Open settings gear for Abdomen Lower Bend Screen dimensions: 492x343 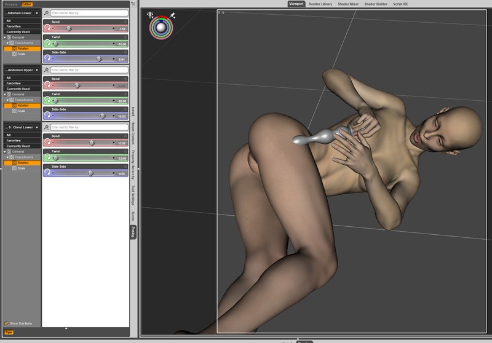pos(125,22)
